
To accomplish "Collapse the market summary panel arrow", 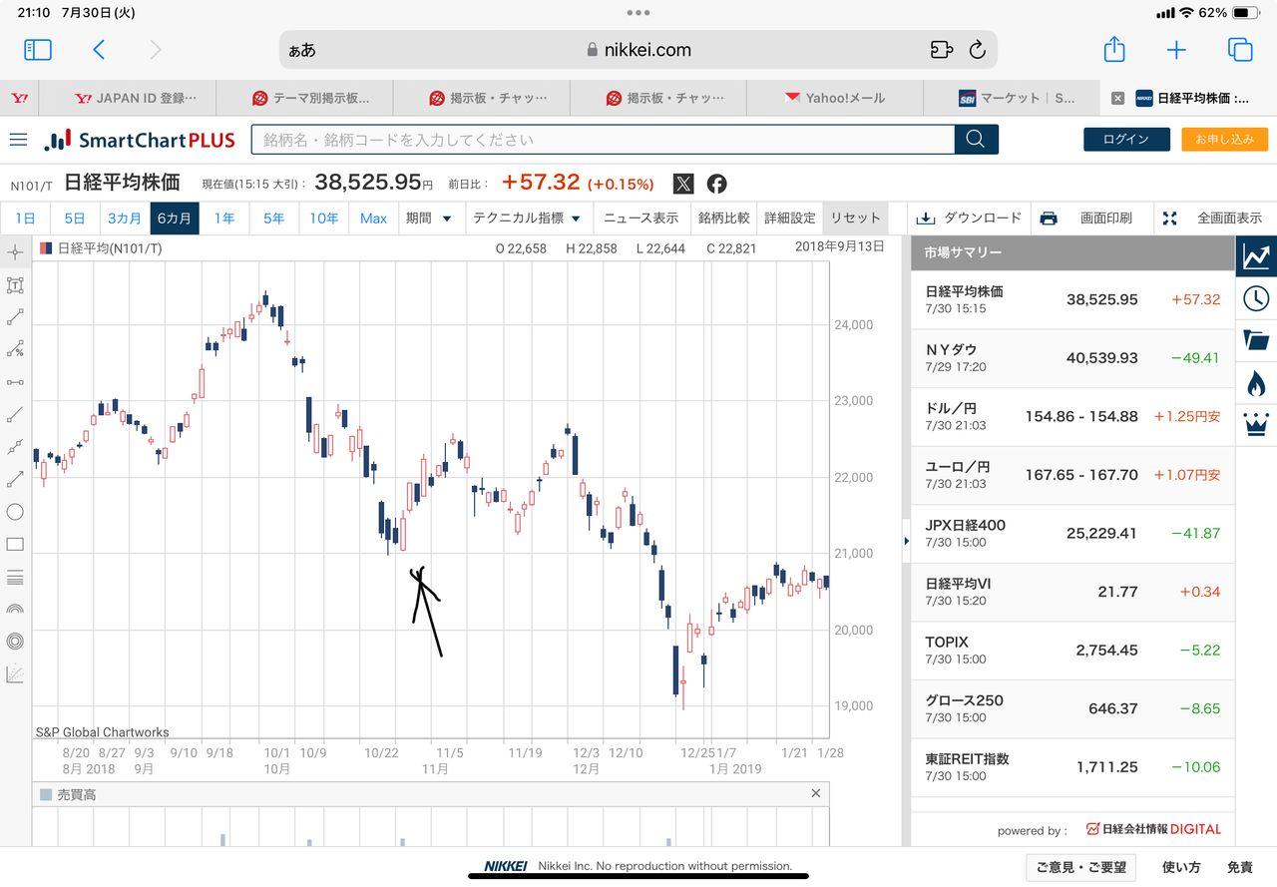I will 906,542.
